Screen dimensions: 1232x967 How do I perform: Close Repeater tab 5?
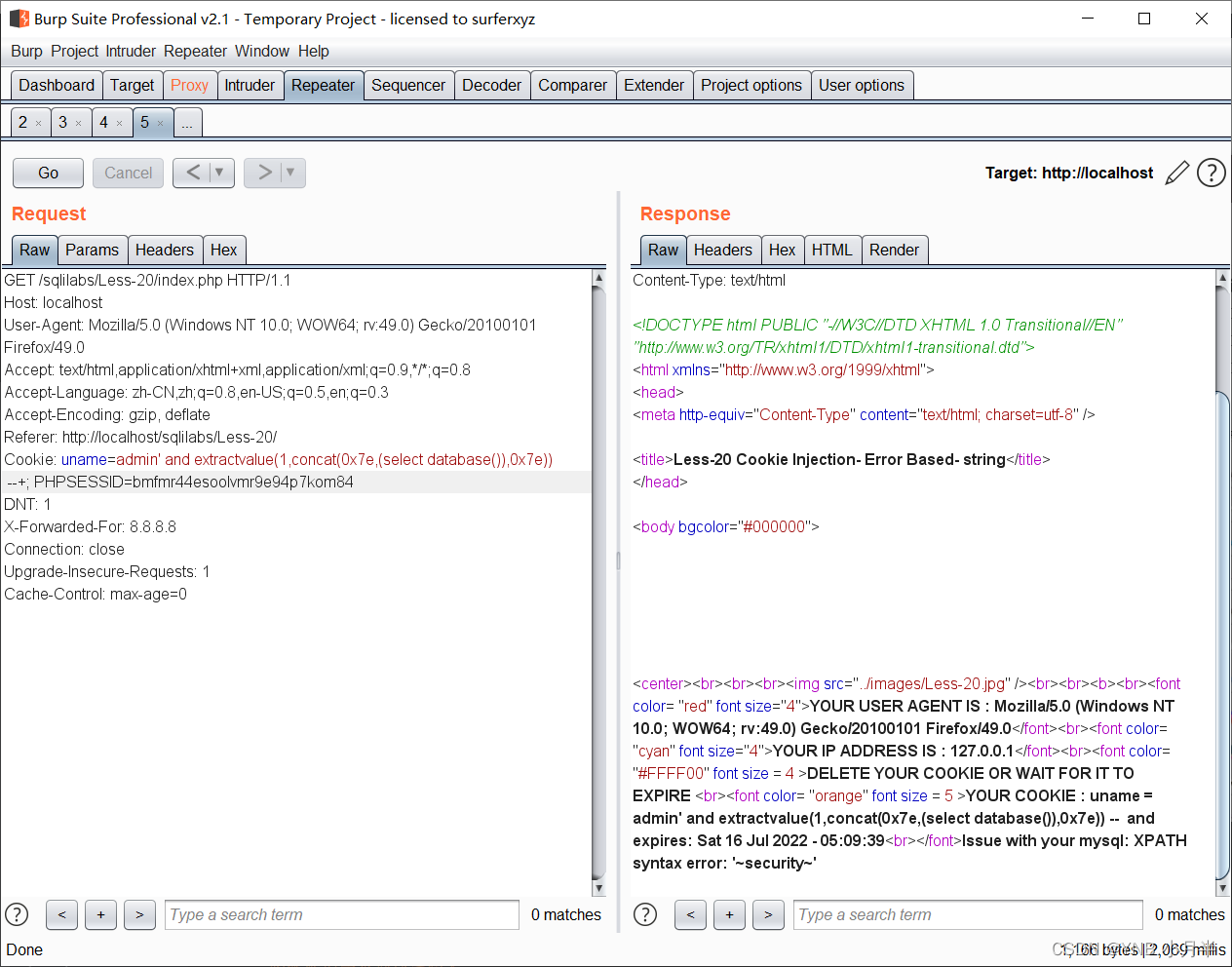pos(160,123)
